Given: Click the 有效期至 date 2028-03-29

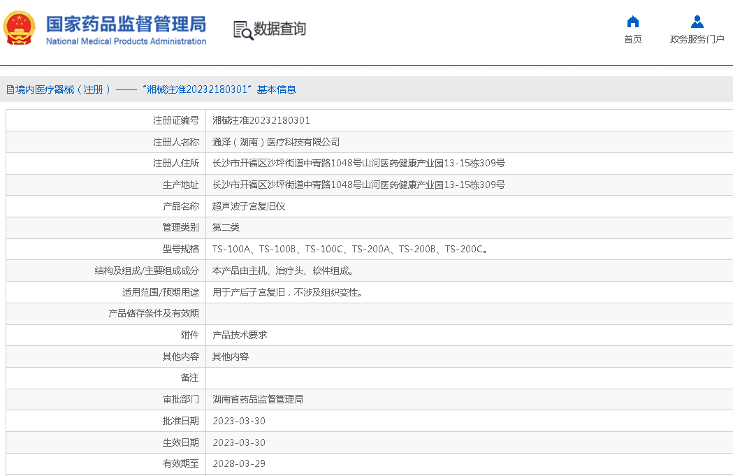Looking at the screenshot, I should [239, 463].
